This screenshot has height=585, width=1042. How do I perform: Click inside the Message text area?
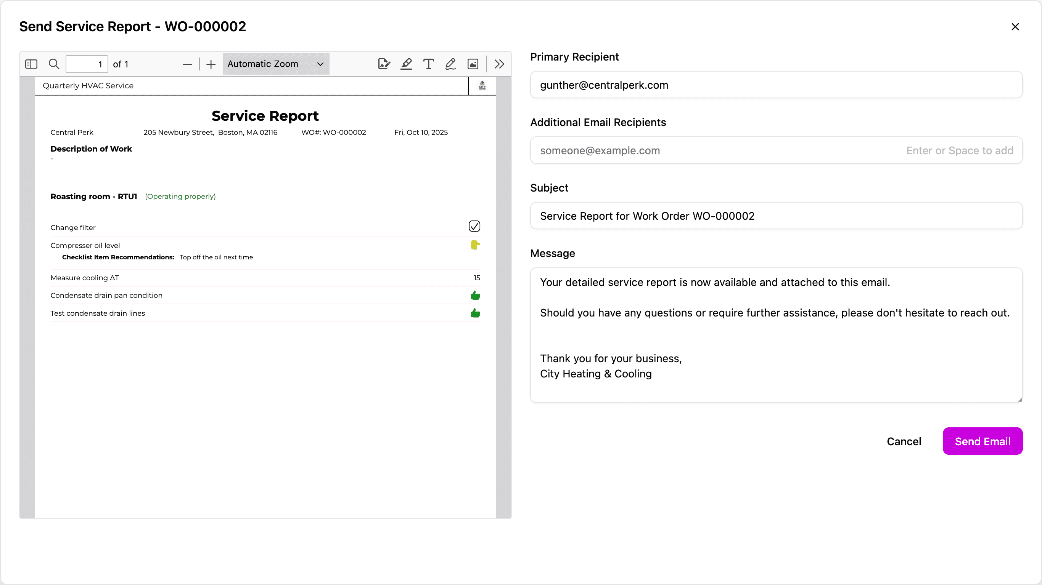click(776, 334)
